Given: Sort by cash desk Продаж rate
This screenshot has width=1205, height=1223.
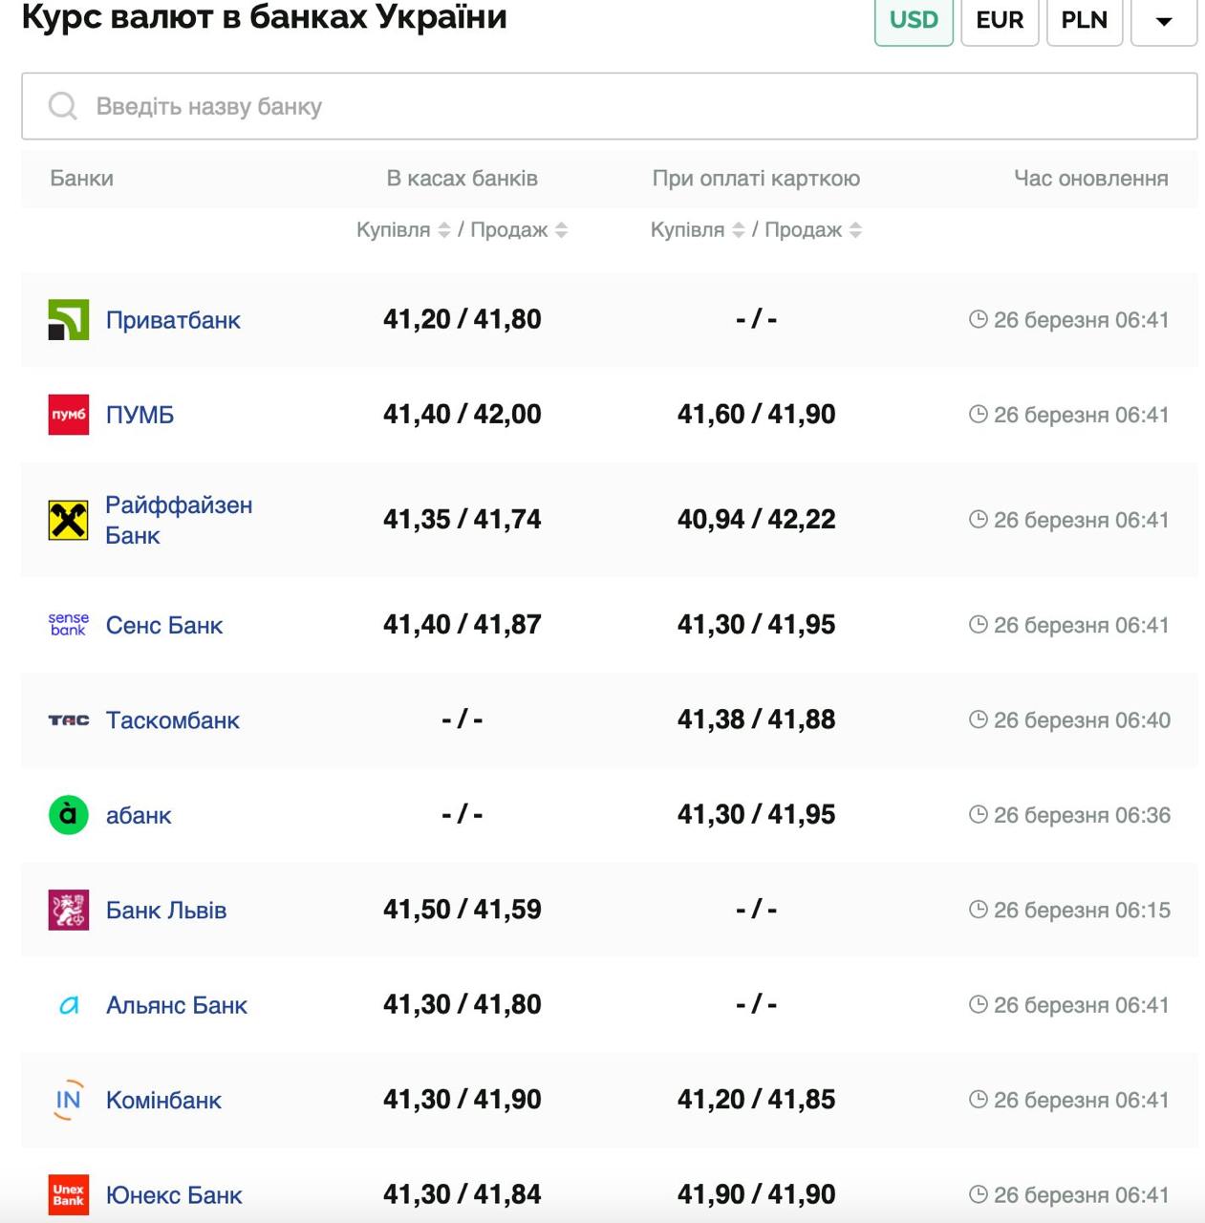Looking at the screenshot, I should 561,230.
